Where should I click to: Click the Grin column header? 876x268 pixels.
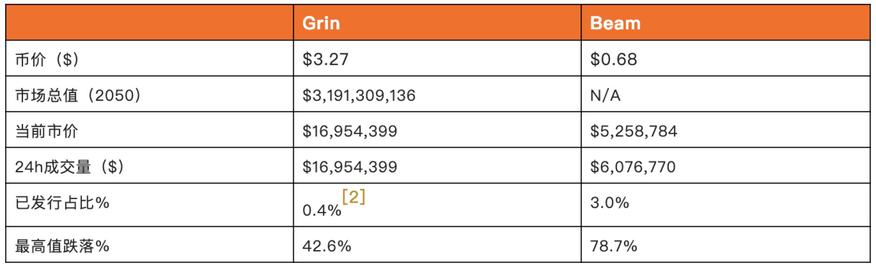point(321,23)
